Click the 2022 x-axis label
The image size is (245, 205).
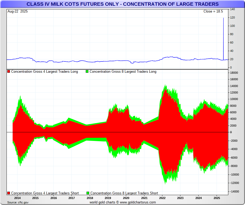(162, 198)
